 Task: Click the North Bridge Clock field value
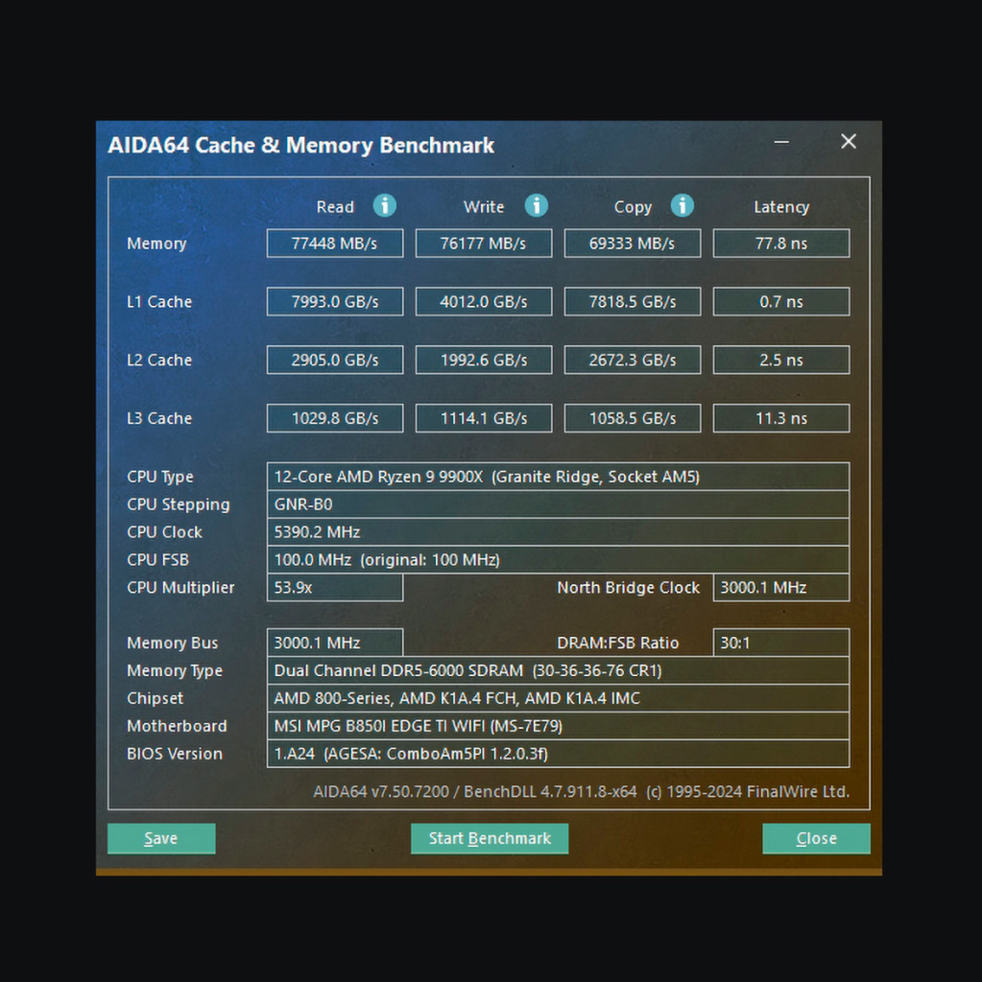pyautogui.click(x=781, y=588)
